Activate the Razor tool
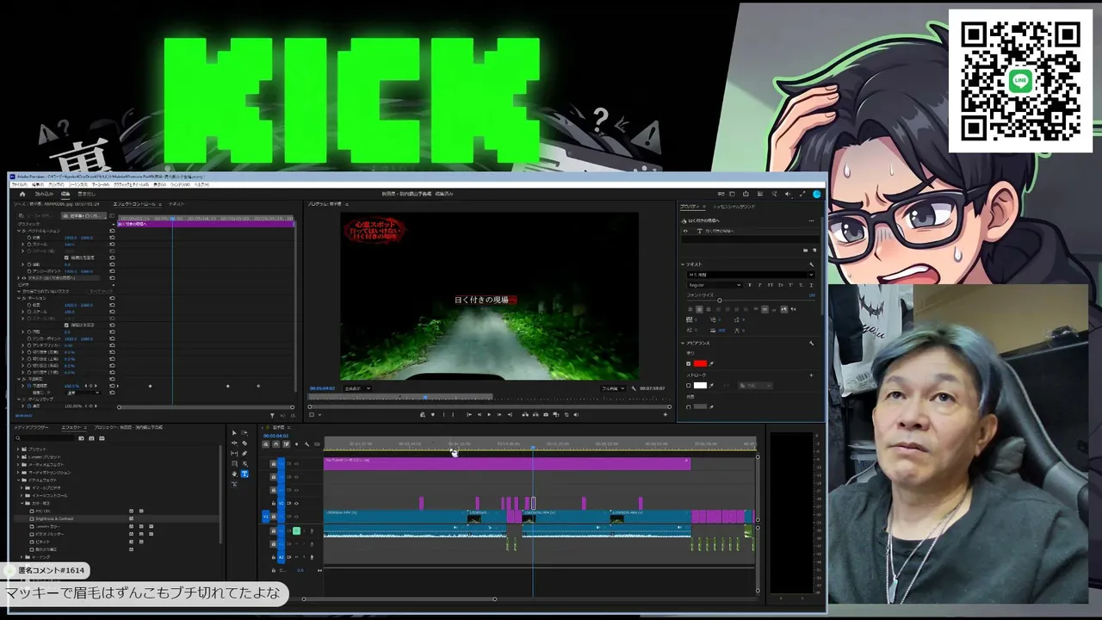Screen dimensions: 1102x620 point(245,443)
